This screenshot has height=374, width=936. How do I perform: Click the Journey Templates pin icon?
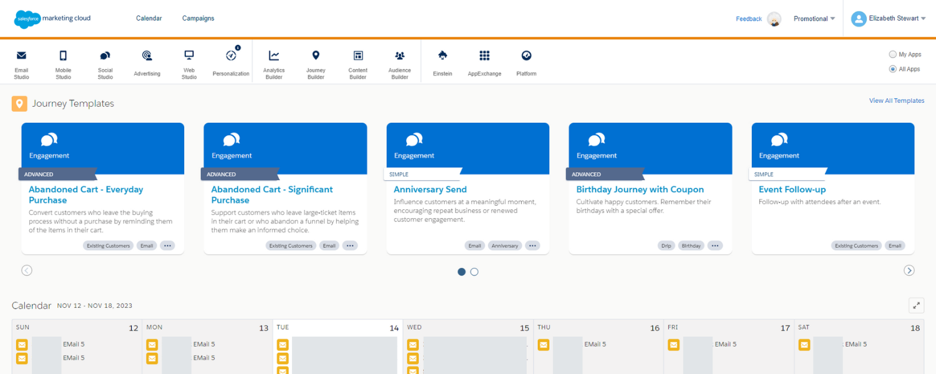click(19, 103)
